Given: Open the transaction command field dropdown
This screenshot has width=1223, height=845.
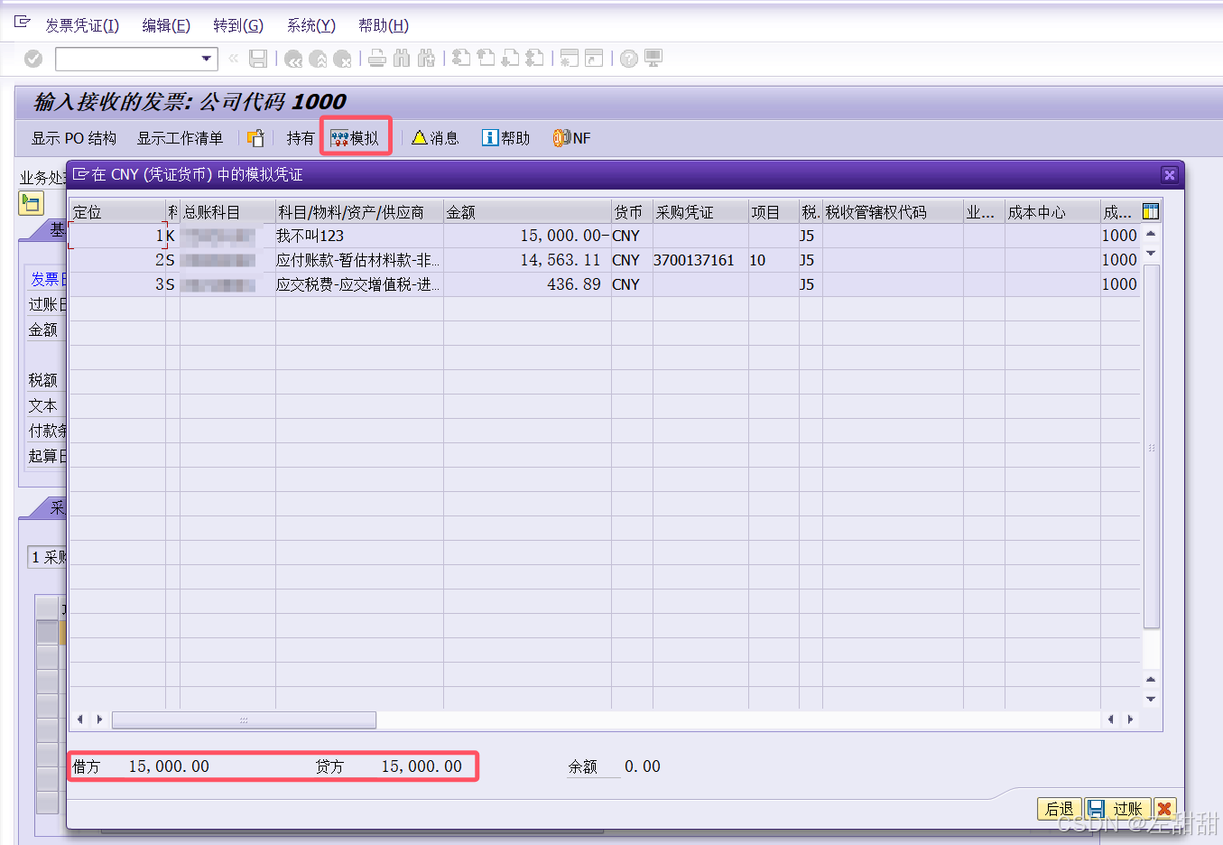Looking at the screenshot, I should 208,59.
